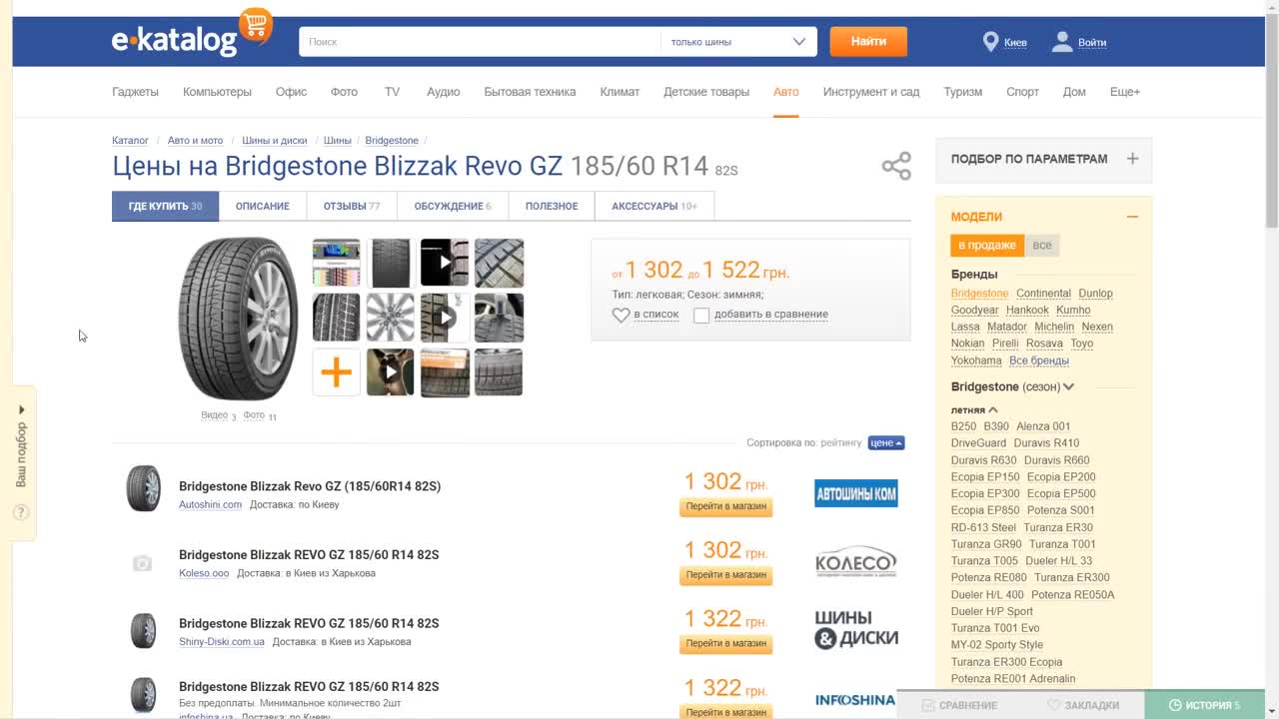This screenshot has width=1279, height=719.
Task: Click the tire image in the Shiny-Diski.com.ua row
Action: coord(143,631)
